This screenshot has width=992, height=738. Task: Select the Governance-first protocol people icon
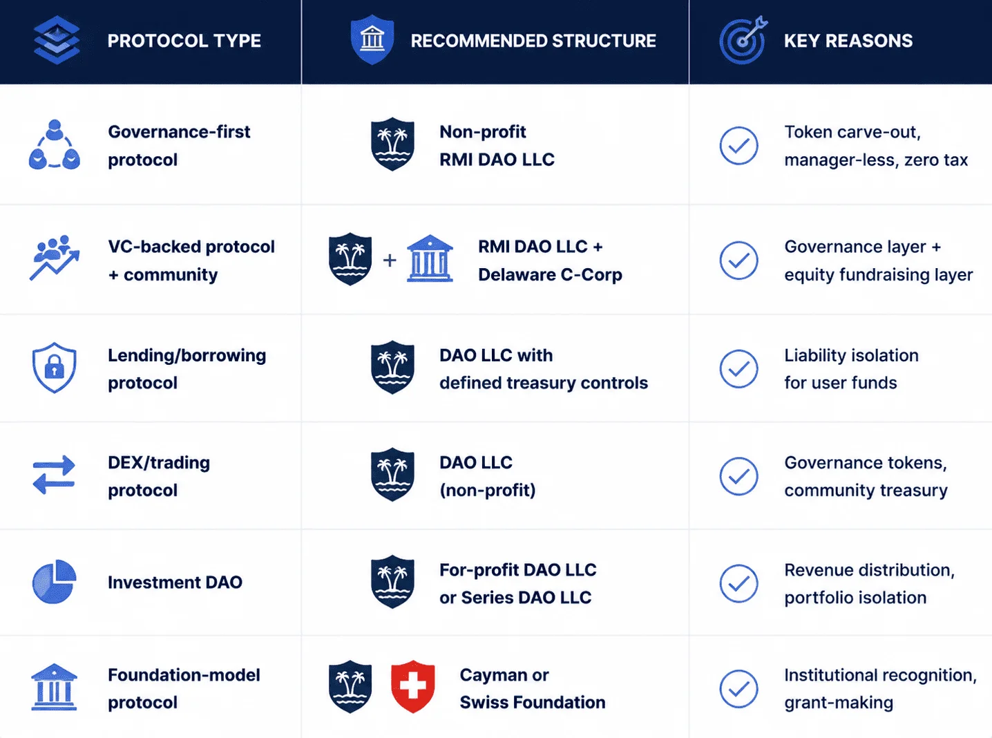[55, 145]
